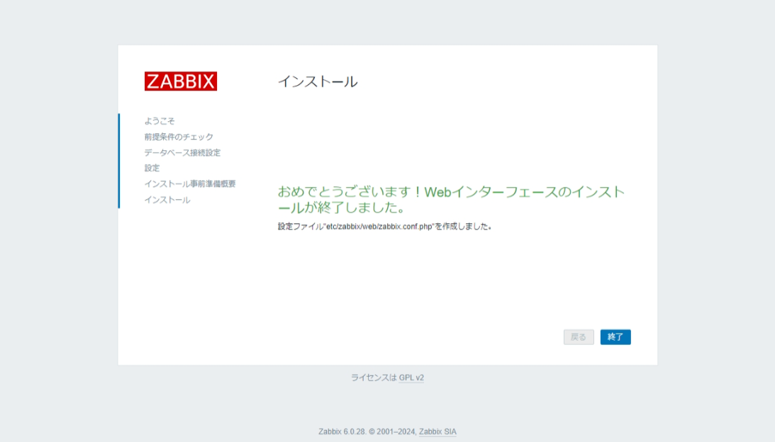Select the 前提条件のチェック step

click(179, 137)
